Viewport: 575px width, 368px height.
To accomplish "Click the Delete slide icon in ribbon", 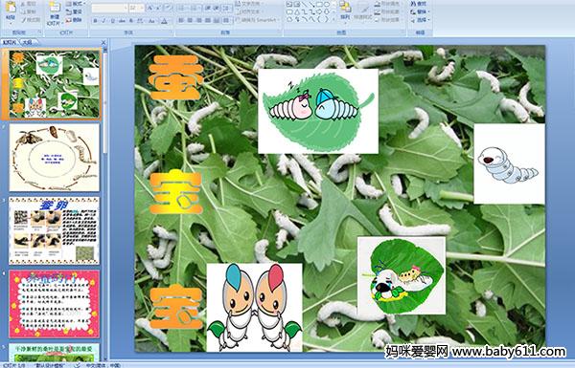I will (75, 20).
